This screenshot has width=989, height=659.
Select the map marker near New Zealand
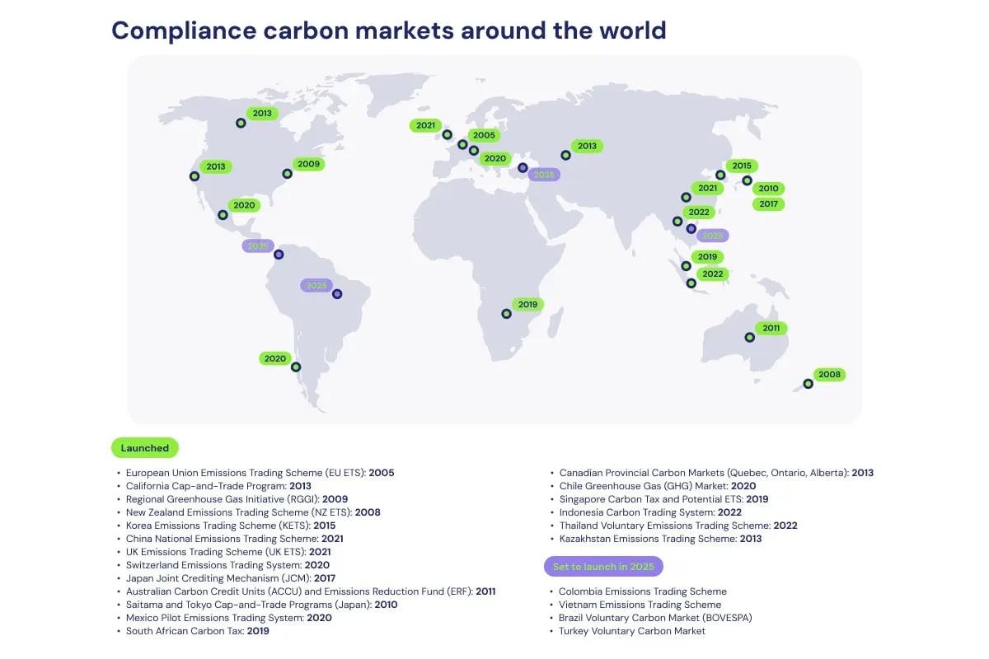coord(807,384)
